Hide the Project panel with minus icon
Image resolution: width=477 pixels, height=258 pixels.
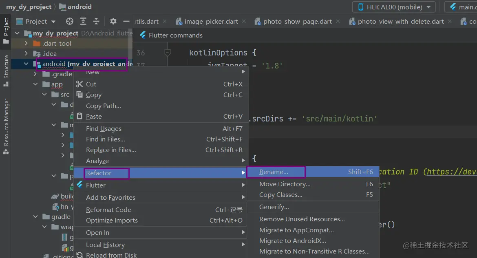126,22
